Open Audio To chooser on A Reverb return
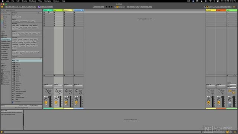This screenshot has width=238, height=134. point(211,86)
